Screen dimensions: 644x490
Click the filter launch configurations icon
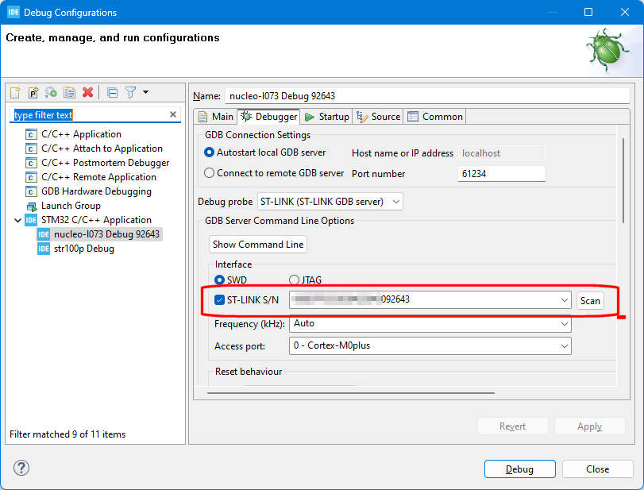pos(130,92)
